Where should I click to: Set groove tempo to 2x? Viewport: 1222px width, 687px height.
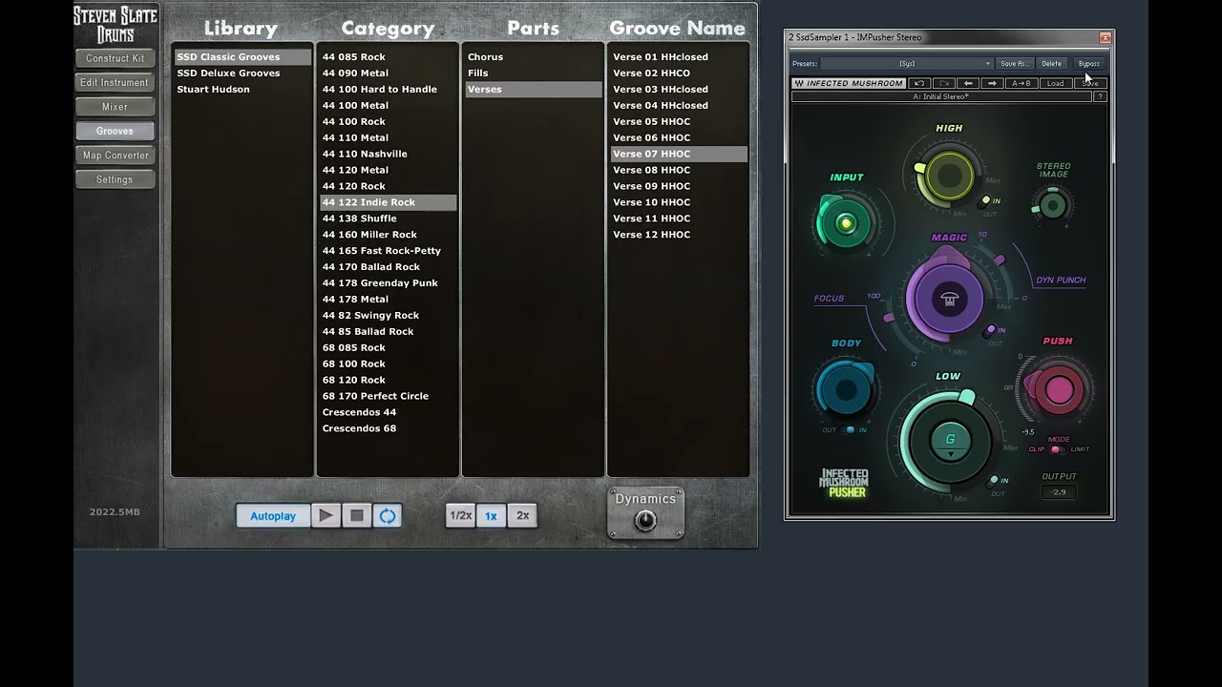pyautogui.click(x=522, y=515)
